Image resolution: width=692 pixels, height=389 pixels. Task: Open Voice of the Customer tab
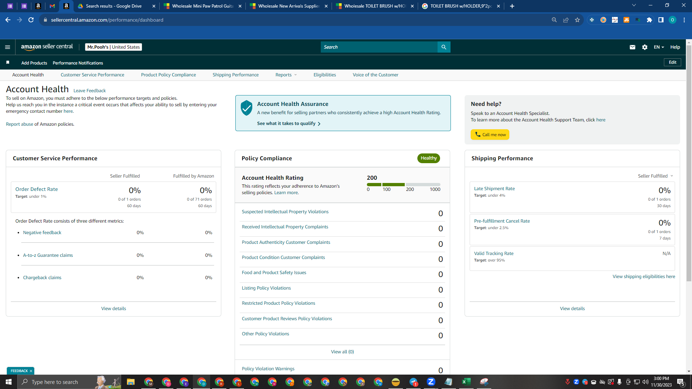pyautogui.click(x=376, y=75)
